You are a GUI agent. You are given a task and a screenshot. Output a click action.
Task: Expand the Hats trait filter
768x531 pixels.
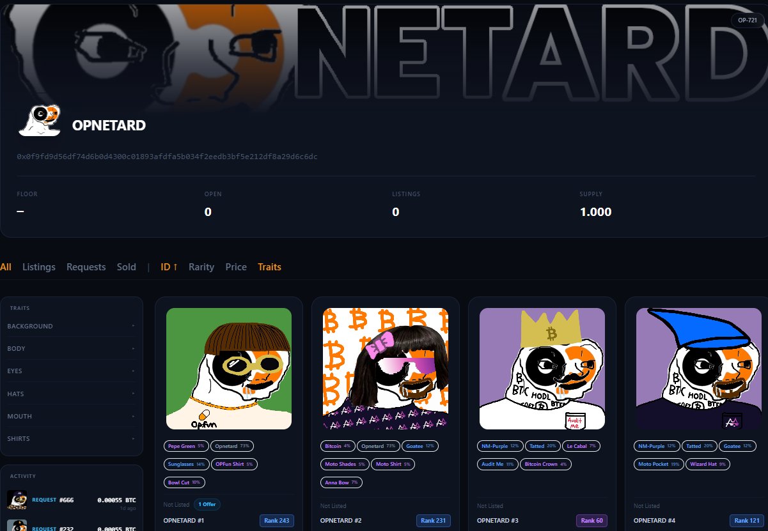72,394
